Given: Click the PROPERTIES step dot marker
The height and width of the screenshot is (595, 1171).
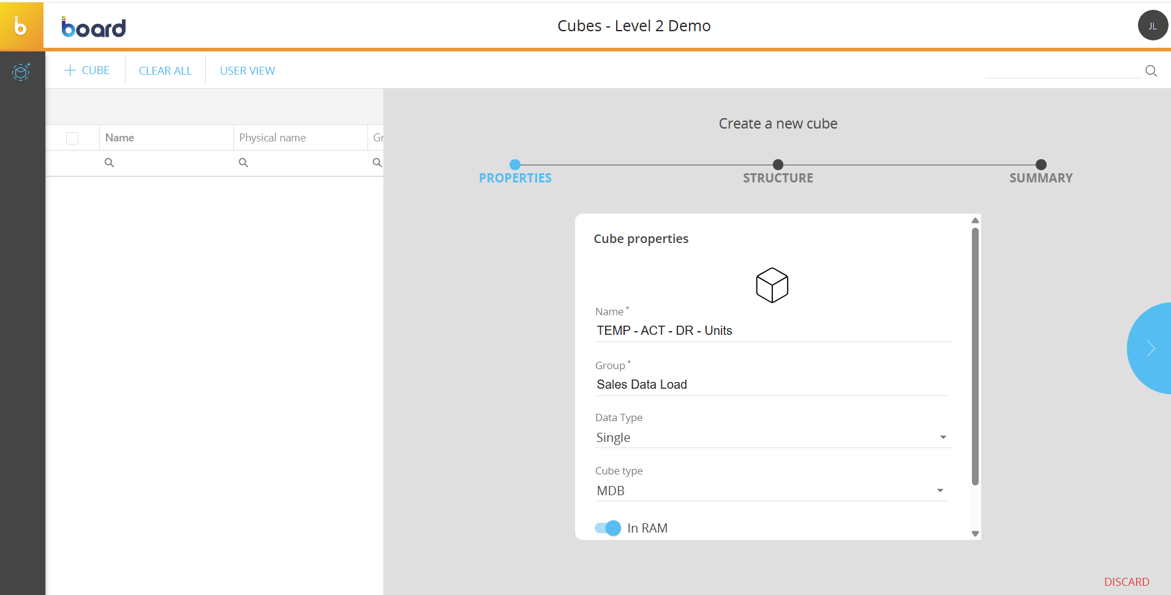Looking at the screenshot, I should [x=515, y=165].
